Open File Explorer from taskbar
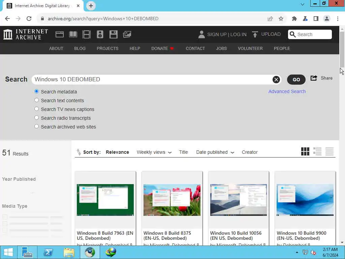Screen dimensions: 345x259 point(69,252)
